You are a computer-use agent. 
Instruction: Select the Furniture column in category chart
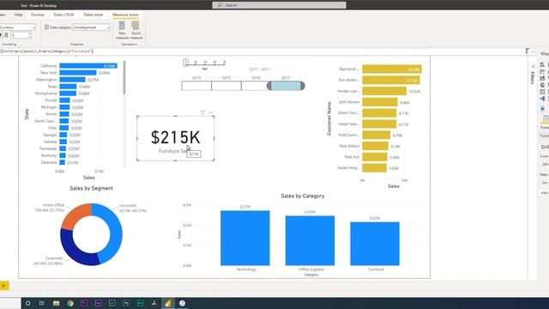pos(375,244)
